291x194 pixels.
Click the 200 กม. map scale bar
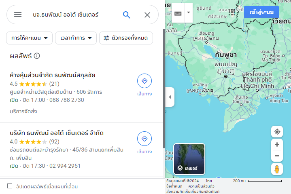pos(257,181)
